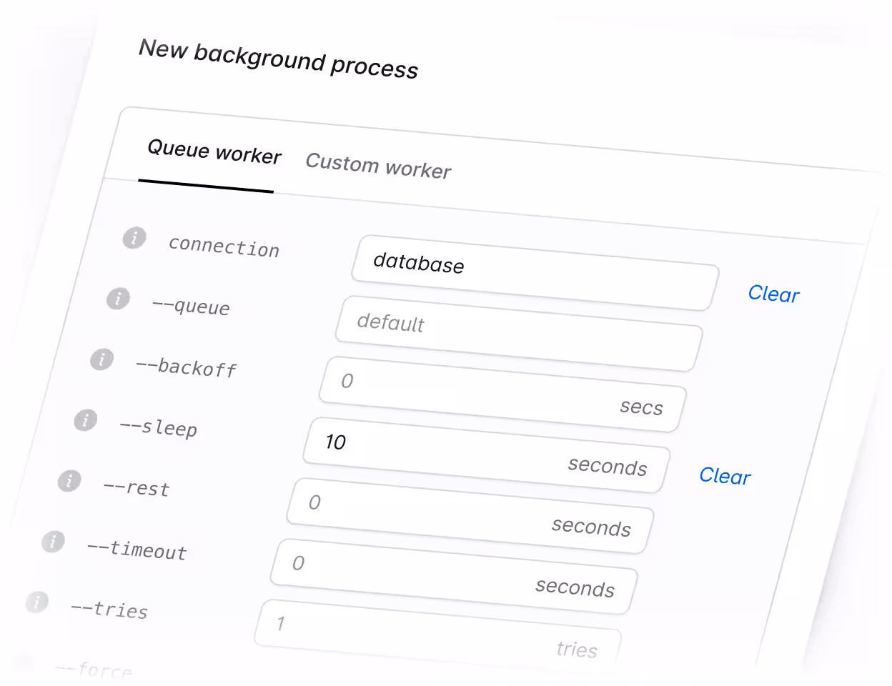Select the --timeout seconds input
This screenshot has width=892, height=686.
pos(453,577)
